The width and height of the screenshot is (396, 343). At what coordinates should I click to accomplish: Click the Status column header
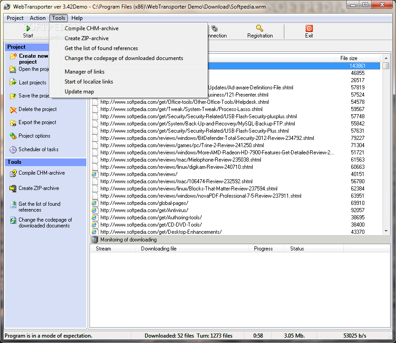pos(314,249)
